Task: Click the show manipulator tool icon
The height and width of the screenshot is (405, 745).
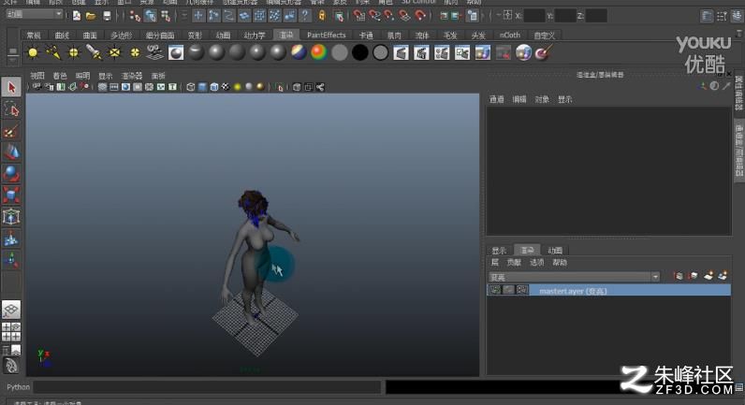Action: (x=11, y=260)
